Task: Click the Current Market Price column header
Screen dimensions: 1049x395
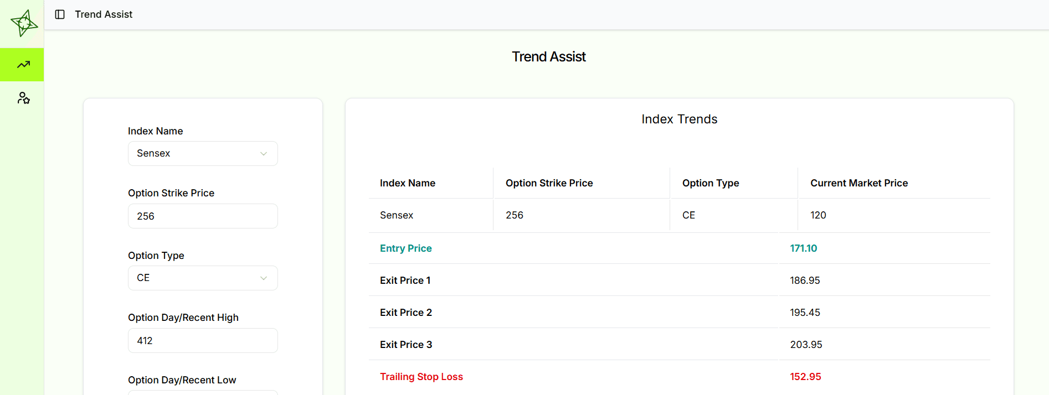Action: 859,183
